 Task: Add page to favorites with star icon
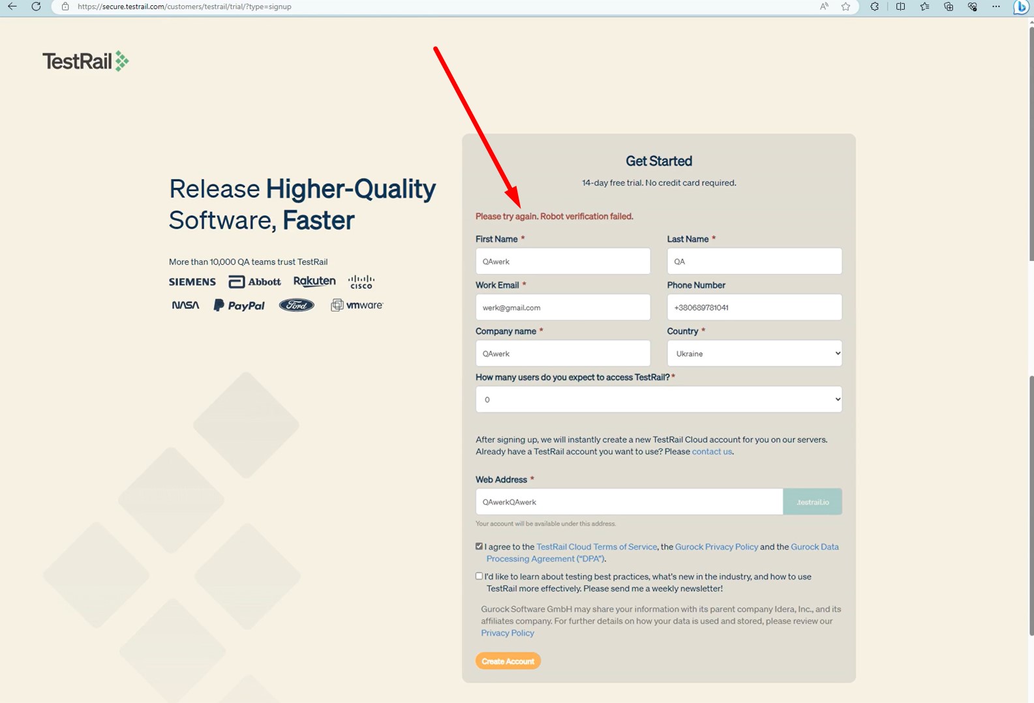click(845, 7)
